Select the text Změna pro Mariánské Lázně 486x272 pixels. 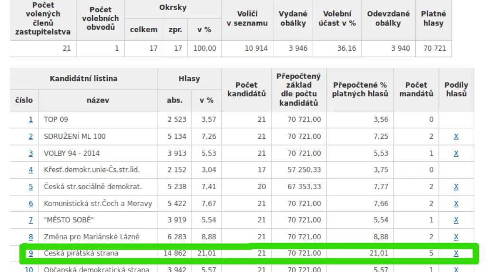[x=92, y=237]
